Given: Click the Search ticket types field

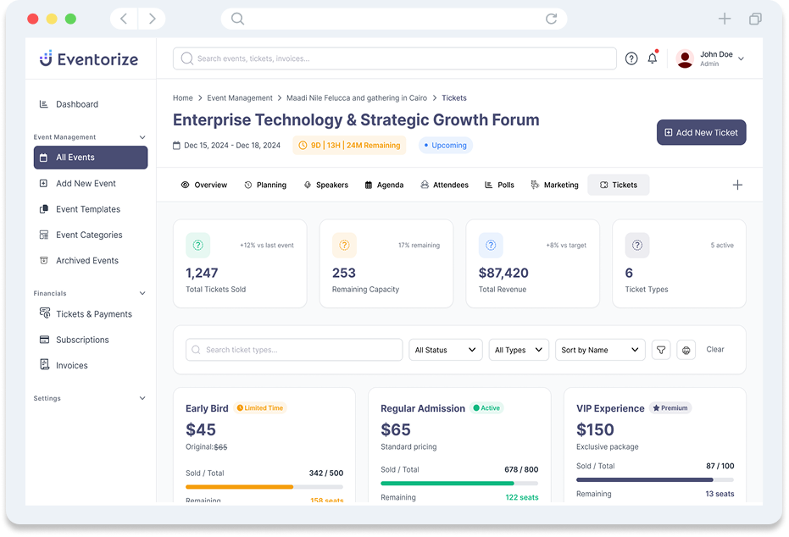Looking at the screenshot, I should click(294, 350).
